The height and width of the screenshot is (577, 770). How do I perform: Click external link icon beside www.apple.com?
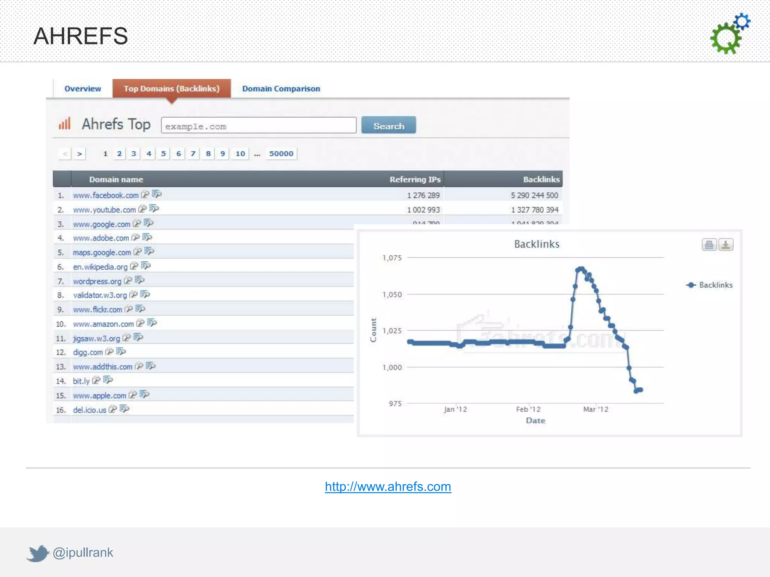click(132, 395)
